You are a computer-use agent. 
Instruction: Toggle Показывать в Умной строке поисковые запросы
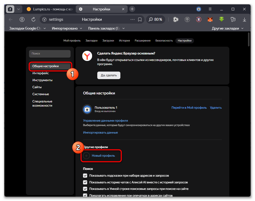(x=85, y=189)
